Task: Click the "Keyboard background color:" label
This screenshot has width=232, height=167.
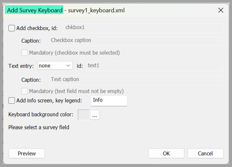Action: click(41, 114)
